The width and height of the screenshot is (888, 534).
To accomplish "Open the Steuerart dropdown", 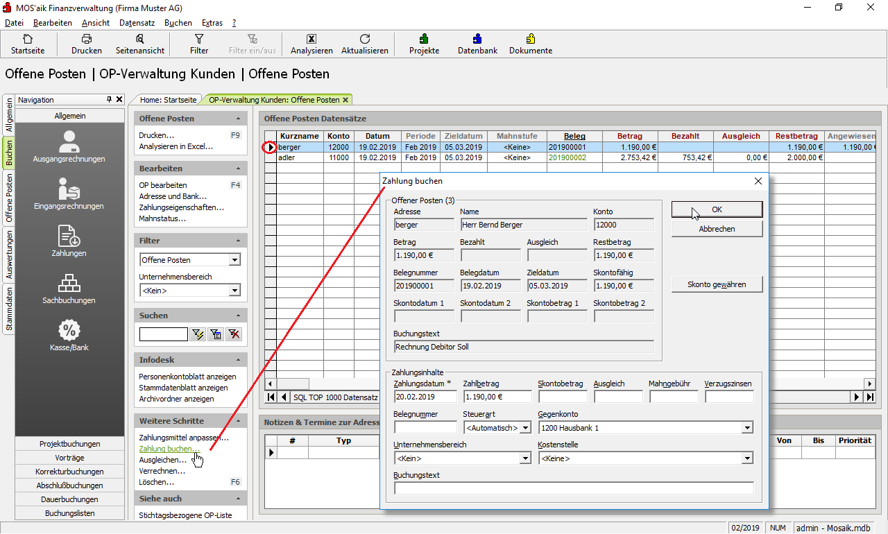I will tap(525, 428).
